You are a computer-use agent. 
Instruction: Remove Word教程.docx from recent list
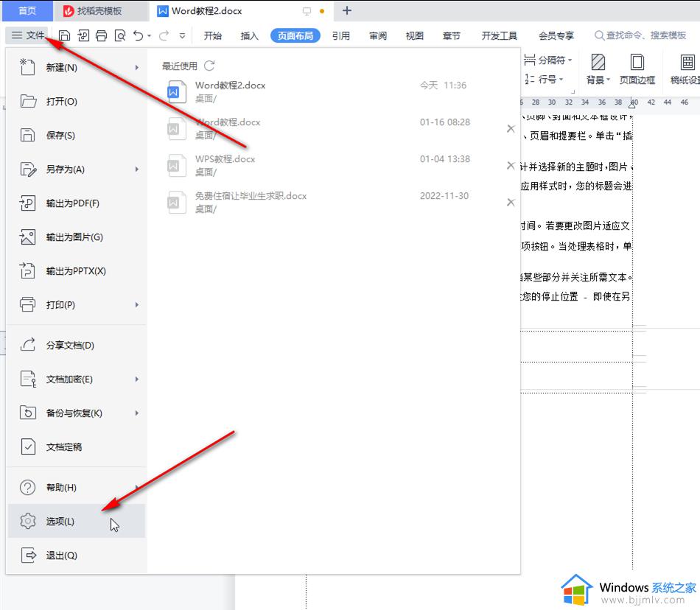[511, 129]
